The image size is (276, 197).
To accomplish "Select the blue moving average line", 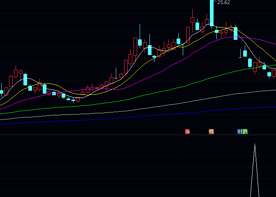I will click(x=123, y=117).
